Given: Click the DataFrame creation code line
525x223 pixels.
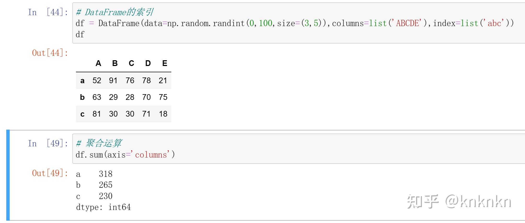Looking at the screenshot, I should coord(294,23).
